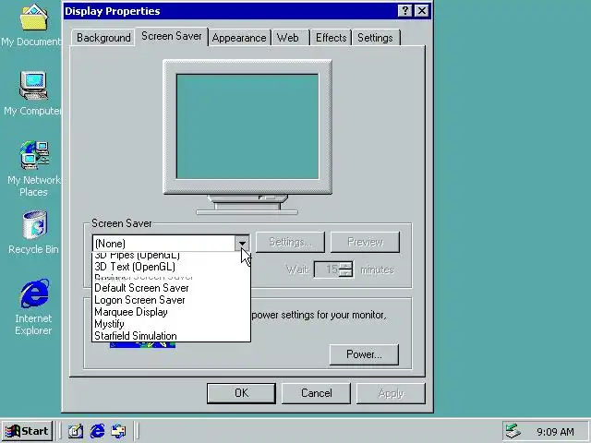591x443 pixels.
Task: Choose 3D Pipes (OpenGL) from the list
Action: pos(171,256)
